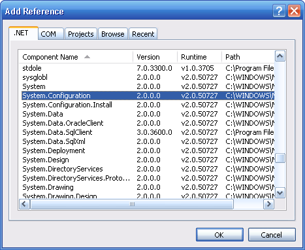Select the System.DirectoryServices.Proto... row
The width and height of the screenshot is (305, 250).
148,178
